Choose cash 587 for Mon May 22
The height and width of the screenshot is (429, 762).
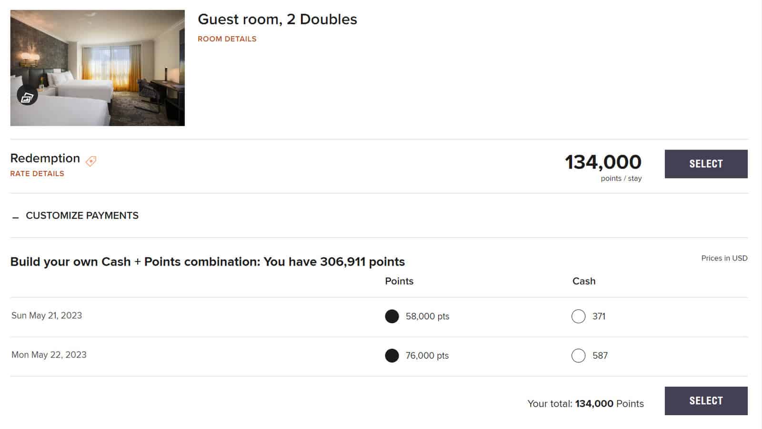pyautogui.click(x=578, y=356)
